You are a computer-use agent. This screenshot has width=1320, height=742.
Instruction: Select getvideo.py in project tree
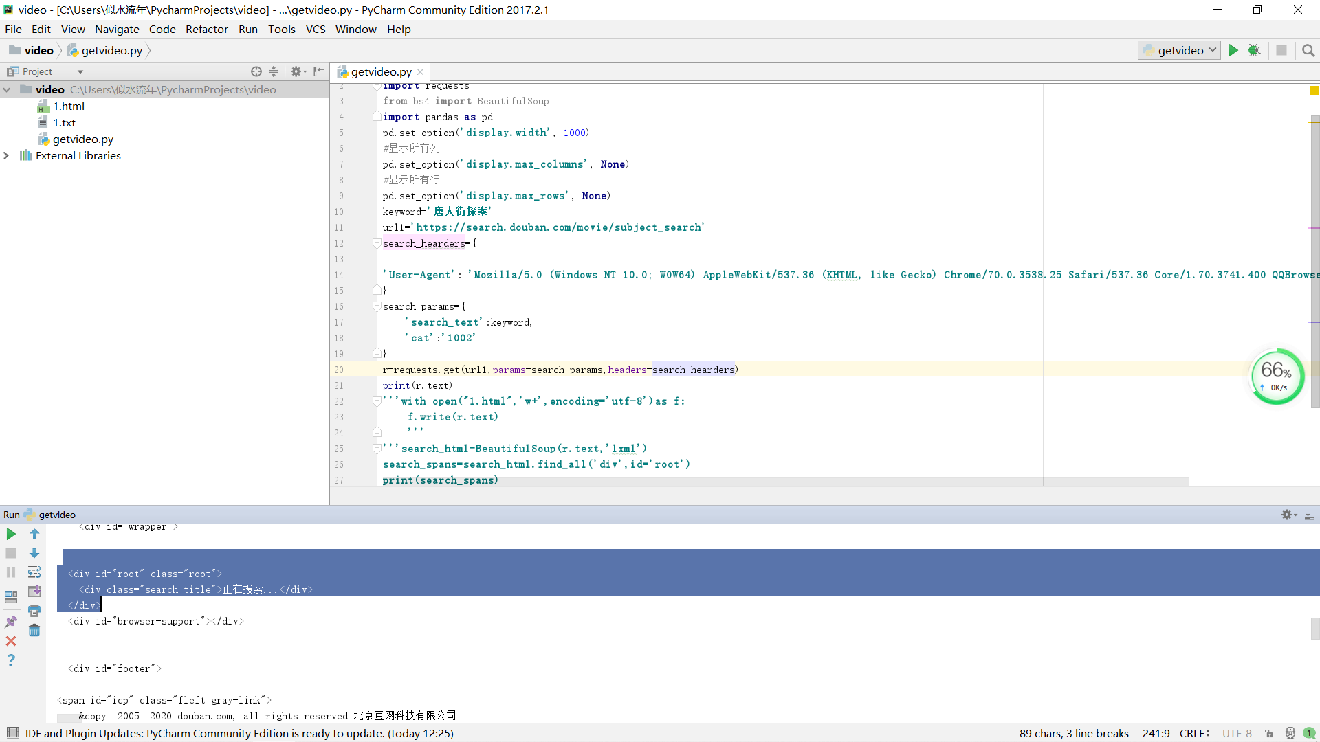point(83,139)
